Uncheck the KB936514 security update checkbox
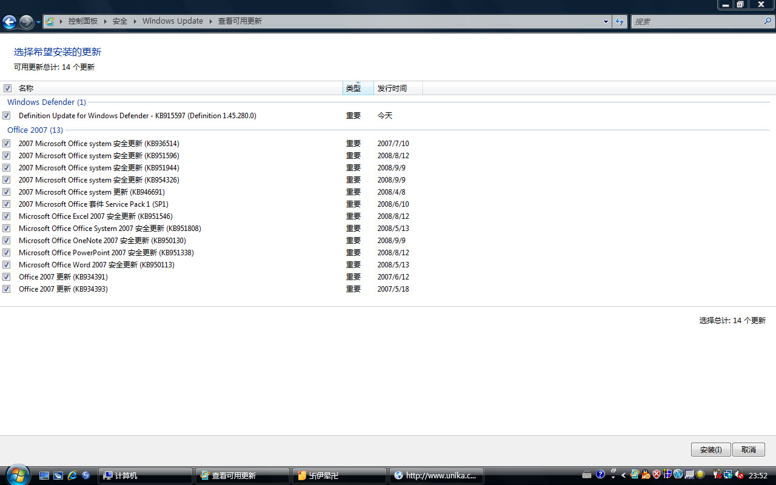Screen dimensions: 776x485 click(6, 144)
